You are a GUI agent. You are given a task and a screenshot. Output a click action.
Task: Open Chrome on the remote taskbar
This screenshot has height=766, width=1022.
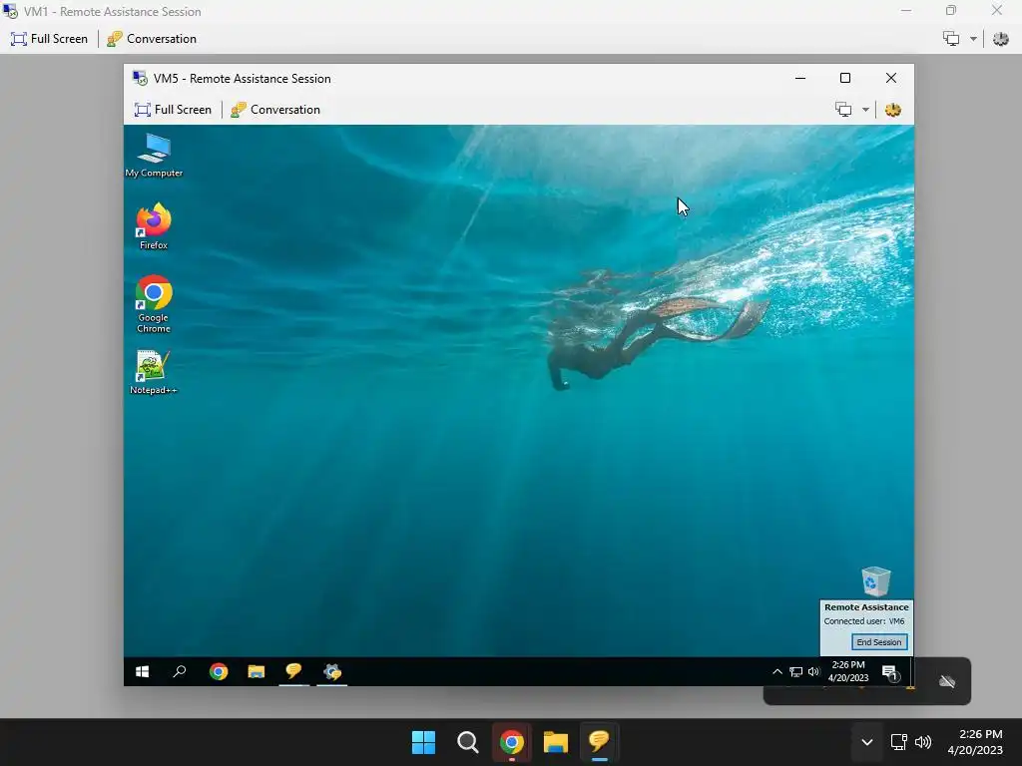point(219,671)
